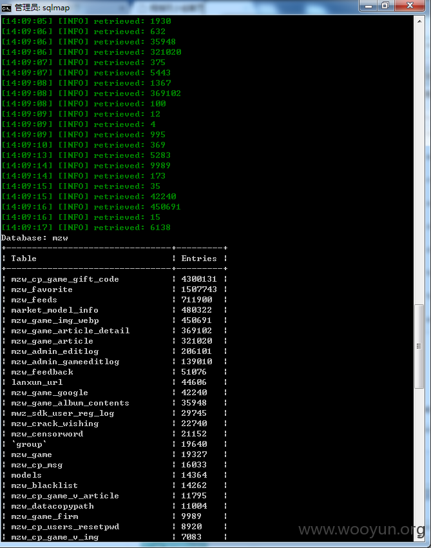Click the scrollbar up arrow
This screenshot has width=431, height=548.
click(419, 21)
